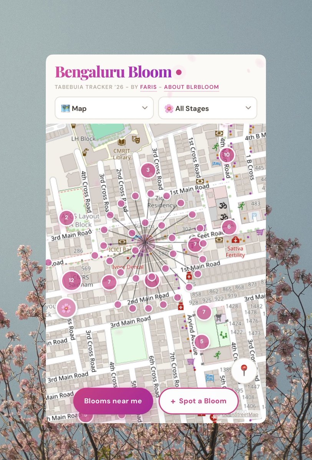Click the Blooms near me button
Viewport: 312px width, 460px height.
pos(113,401)
